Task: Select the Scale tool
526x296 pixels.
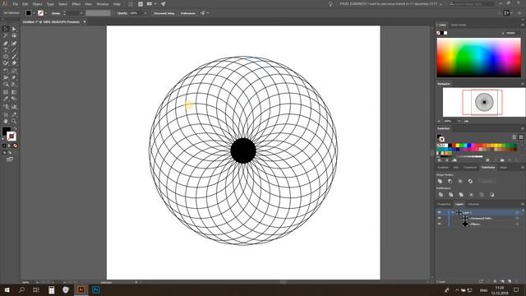Action: (x=14, y=71)
